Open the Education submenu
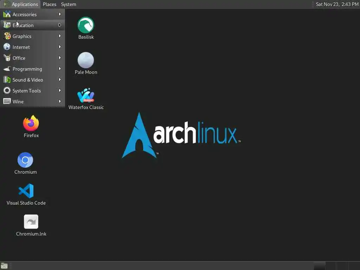This screenshot has height=270, width=360. coord(32,25)
